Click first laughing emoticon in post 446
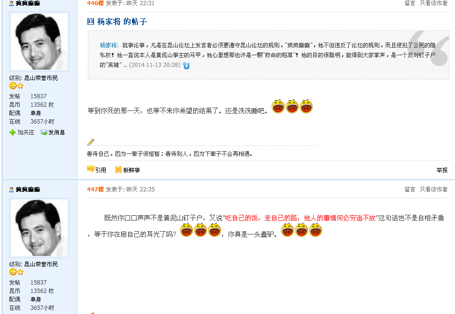Viewport: 455px width, 314px height. point(278,106)
